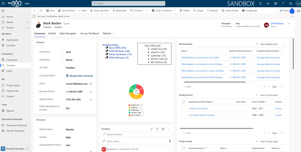The width and height of the screenshot is (301, 152).
Task: Click the email icon beside mcict210@yahoo.com
Action: pos(91,84)
